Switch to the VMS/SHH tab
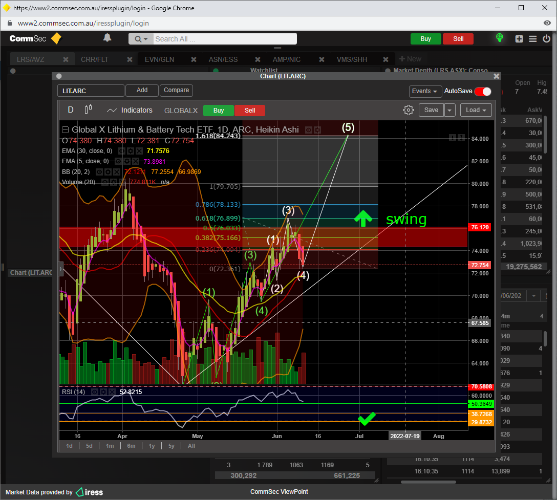Viewport: 557px width, 500px height. click(352, 59)
